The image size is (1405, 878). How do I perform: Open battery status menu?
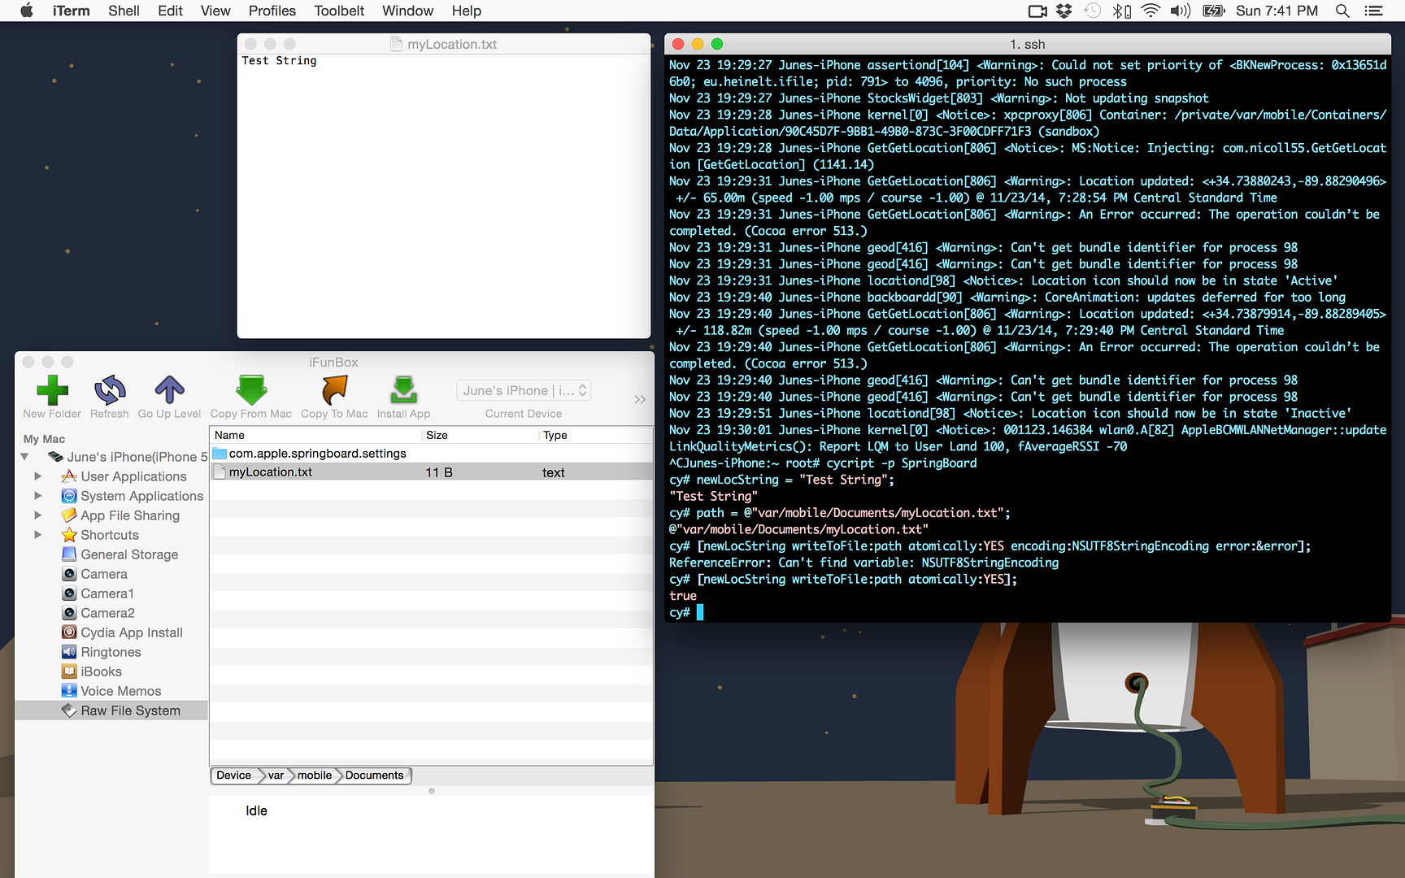click(1213, 11)
